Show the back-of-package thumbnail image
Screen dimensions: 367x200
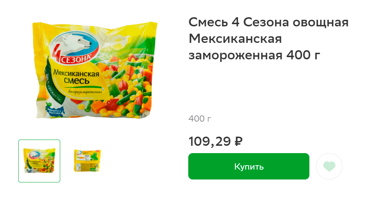pos(87,161)
